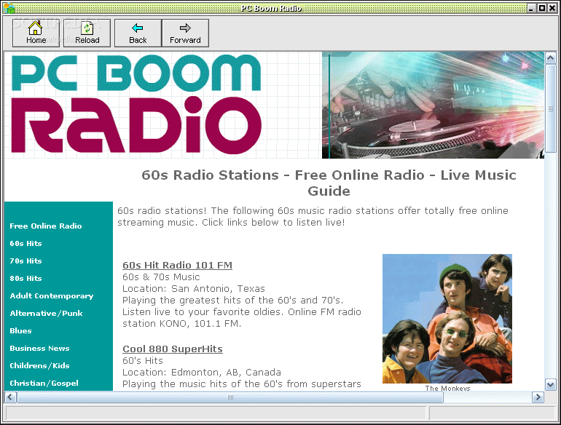Image resolution: width=561 pixels, height=425 pixels.
Task: Go Back to previous page
Action: [x=138, y=33]
